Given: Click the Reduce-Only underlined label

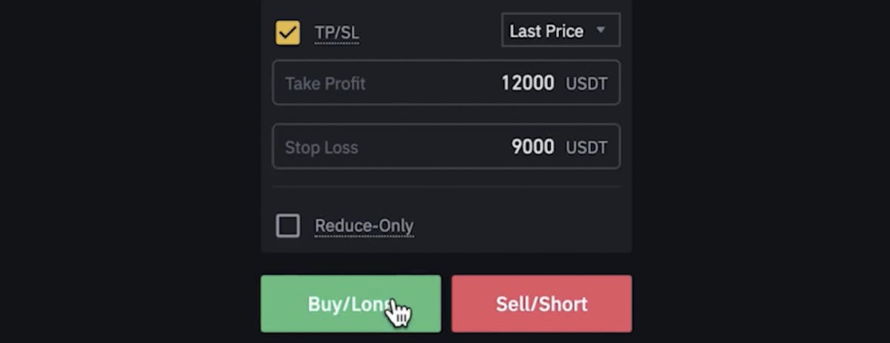Looking at the screenshot, I should [364, 226].
